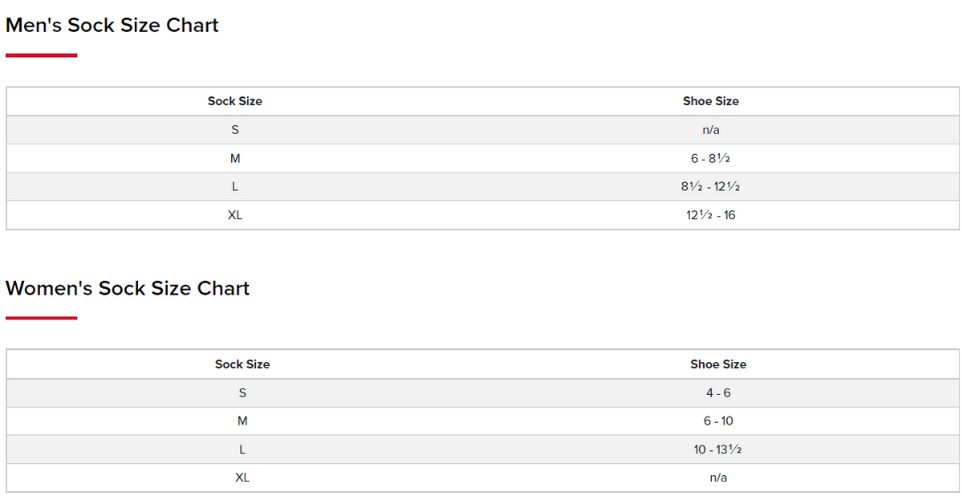Click the Women's Sock Size Chart heading
This screenshot has height=496, width=963.
pos(128,288)
